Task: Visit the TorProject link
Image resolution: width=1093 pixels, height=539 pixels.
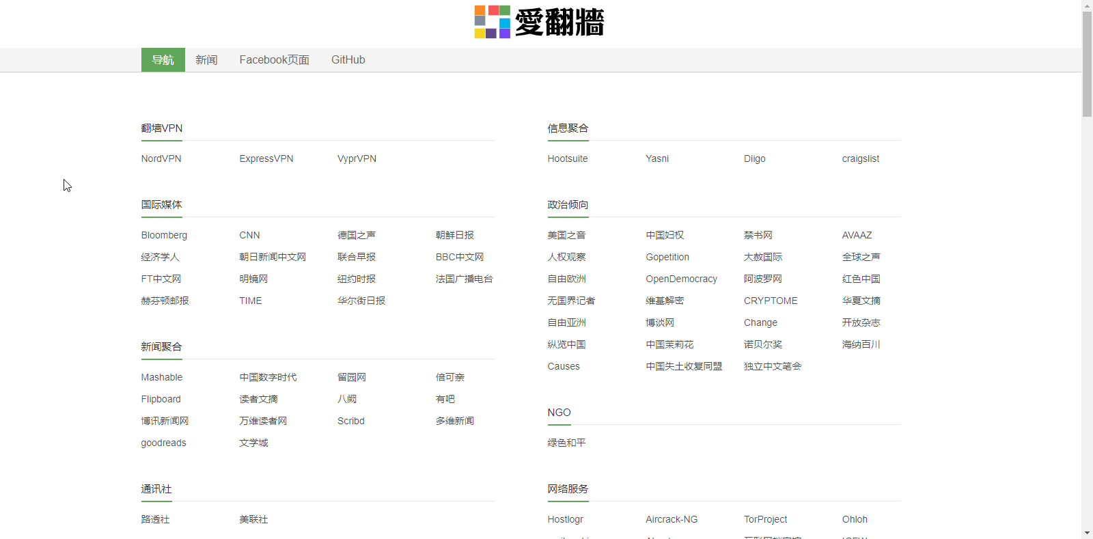Action: pos(766,519)
